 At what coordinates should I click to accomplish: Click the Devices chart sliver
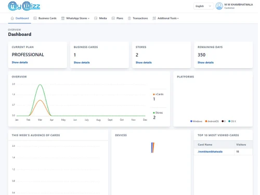pos(152,148)
